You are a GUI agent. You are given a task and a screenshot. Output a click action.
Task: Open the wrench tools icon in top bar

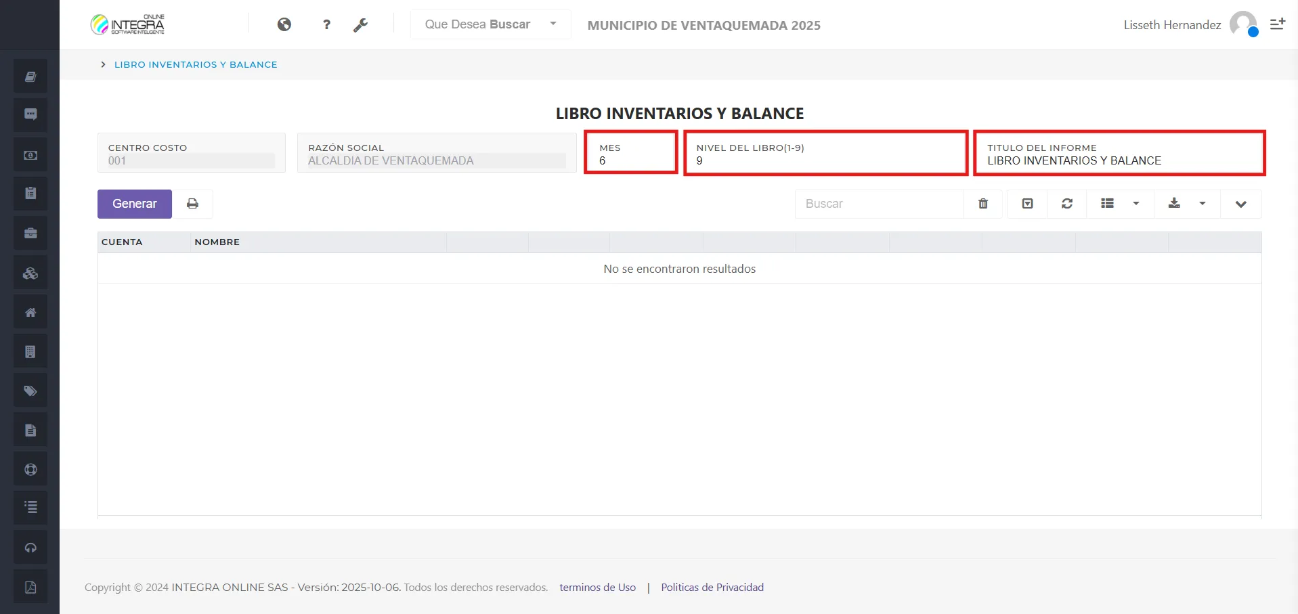click(362, 24)
